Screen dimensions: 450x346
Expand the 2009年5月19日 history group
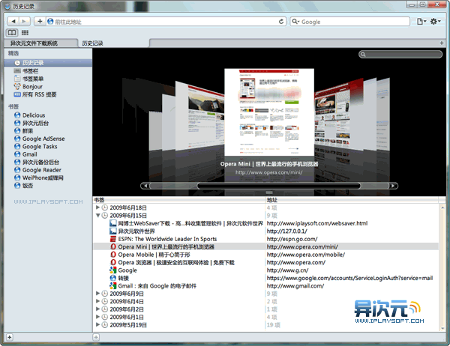97,324
